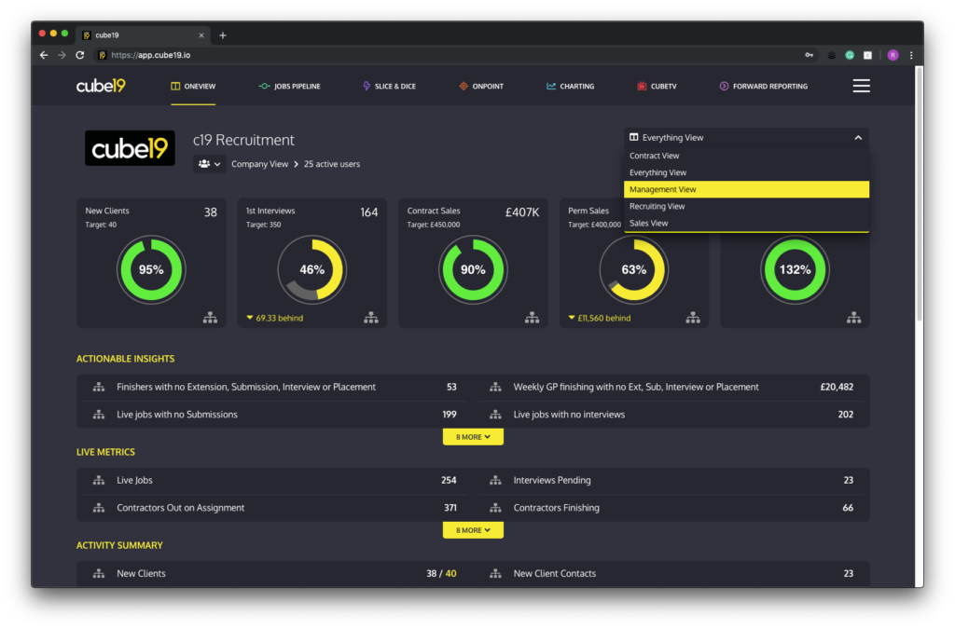Open CubeTV tab
Screen dimensions: 955x629
657,87
